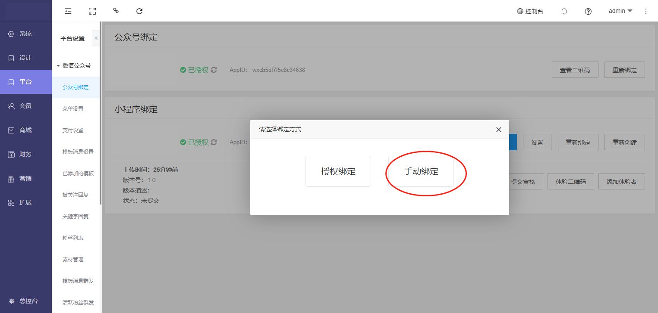Toggle fullscreen mode icon
The width and height of the screenshot is (658, 313).
click(92, 11)
